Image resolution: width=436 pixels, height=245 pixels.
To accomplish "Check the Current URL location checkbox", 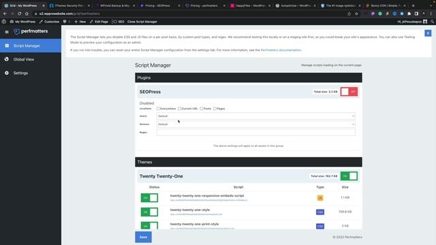I will pyautogui.click(x=180, y=109).
